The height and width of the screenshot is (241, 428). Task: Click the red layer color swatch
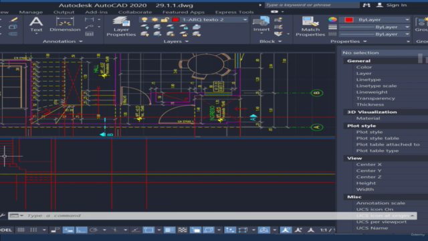(175, 19)
